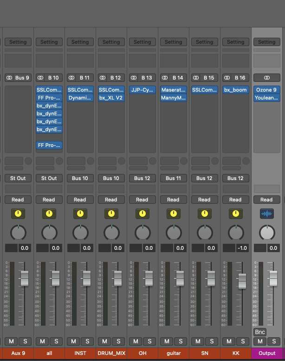Click stereo icon beside B 14 input
Screen dimensions: 285x361
coord(165,78)
